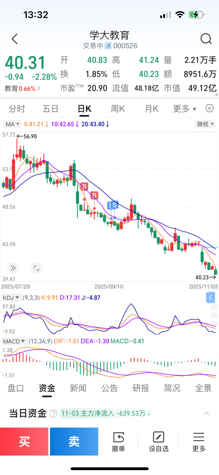Tap the MA10 value 10:42.65
The width and height of the screenshot is (219, 475).
[x=65, y=124]
